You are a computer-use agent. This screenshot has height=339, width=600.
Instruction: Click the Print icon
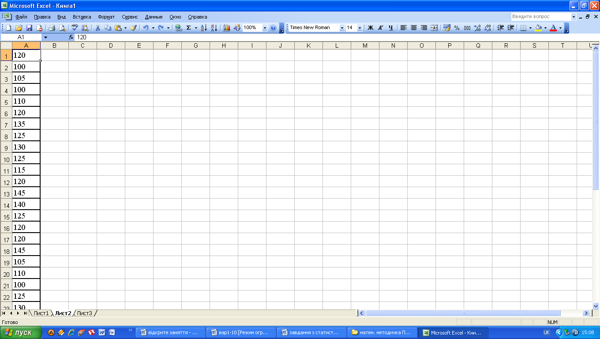point(52,28)
